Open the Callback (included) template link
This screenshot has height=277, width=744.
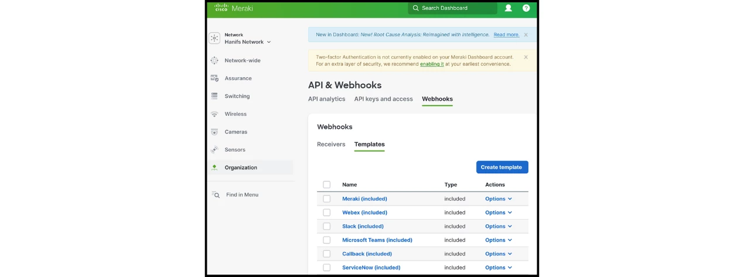pyautogui.click(x=367, y=254)
